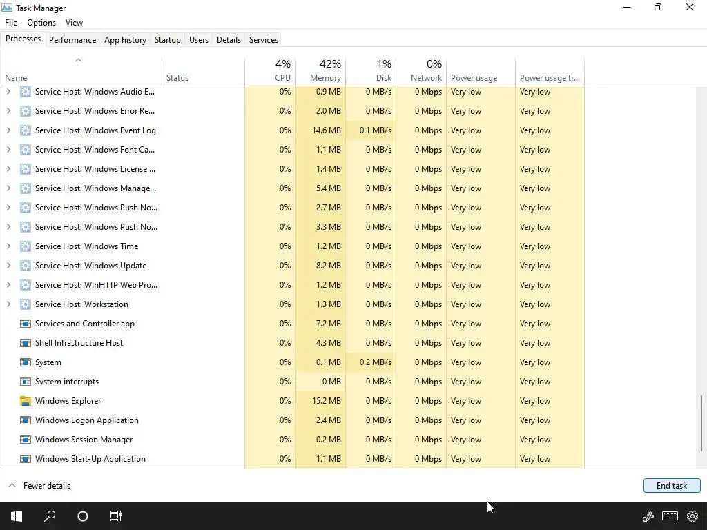
Task: Click the 8.2 MB memory value of Windows Update
Action: click(329, 266)
